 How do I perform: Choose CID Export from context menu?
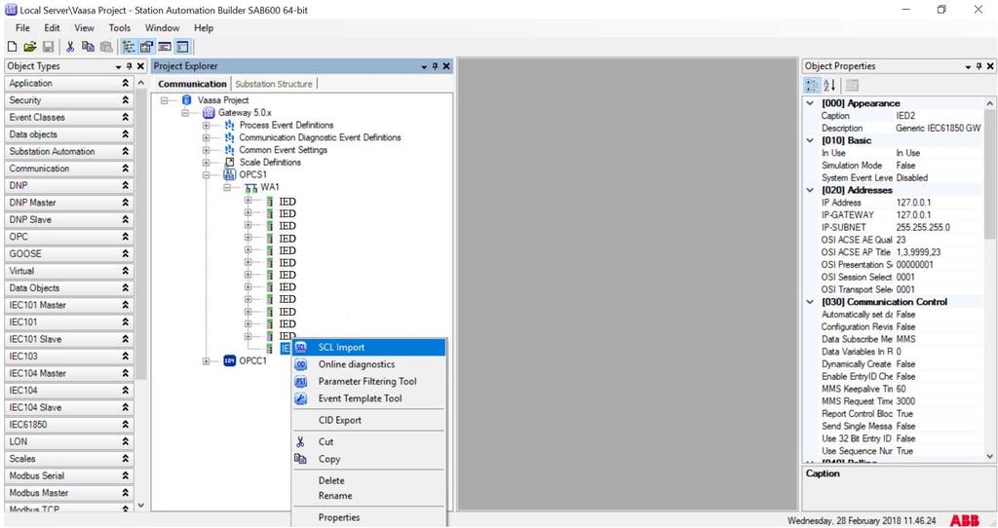[369, 421]
